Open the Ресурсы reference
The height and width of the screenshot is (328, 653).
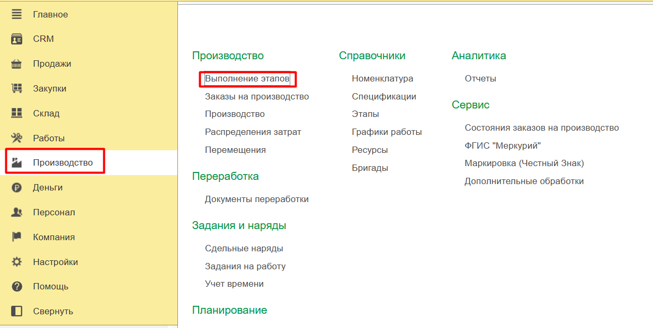[370, 150]
